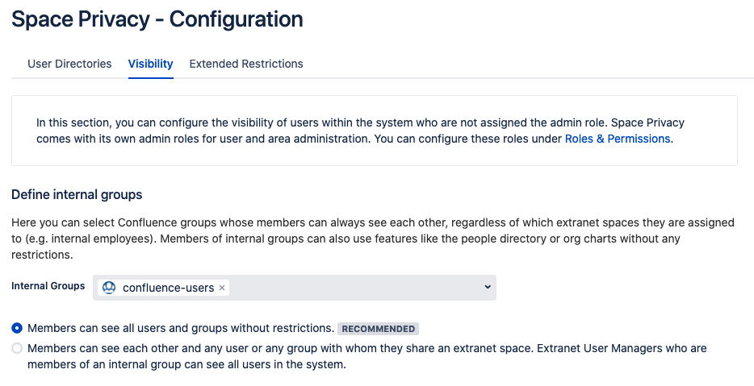This screenshot has width=754, height=386.
Task: Click the 'Members can see all users' label text
Action: click(x=181, y=329)
